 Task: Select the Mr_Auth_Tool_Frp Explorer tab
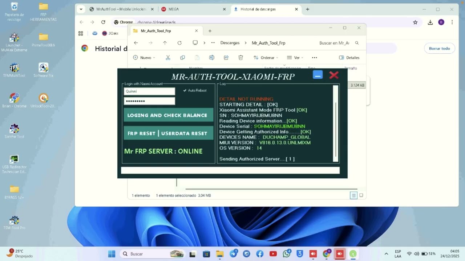tap(165, 31)
